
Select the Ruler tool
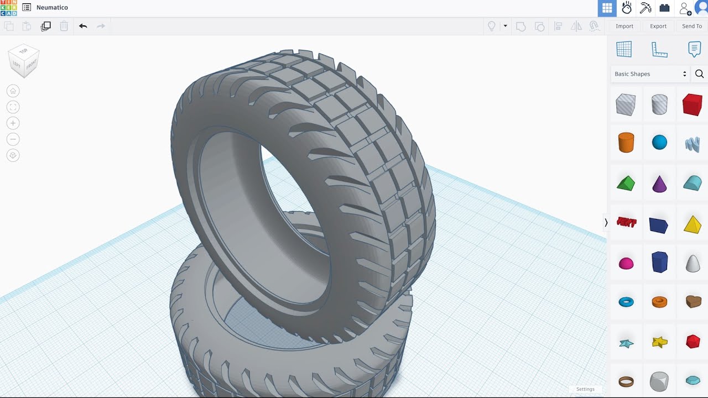tap(659, 49)
